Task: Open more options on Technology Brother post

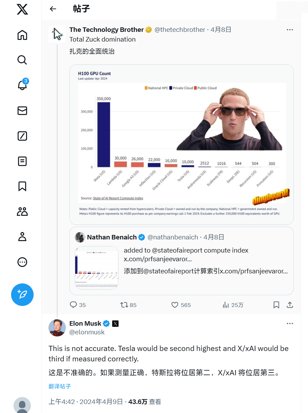Action: [290, 30]
